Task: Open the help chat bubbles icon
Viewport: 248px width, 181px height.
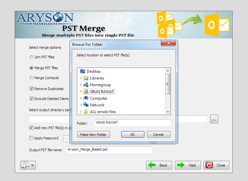Action: (25, 165)
